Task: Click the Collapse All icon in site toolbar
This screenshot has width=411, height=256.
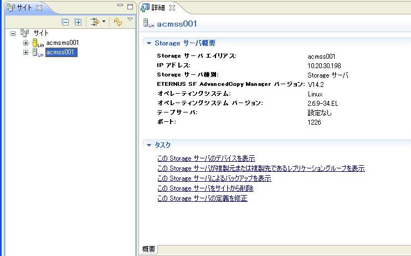Action: pyautogui.click(x=65, y=22)
